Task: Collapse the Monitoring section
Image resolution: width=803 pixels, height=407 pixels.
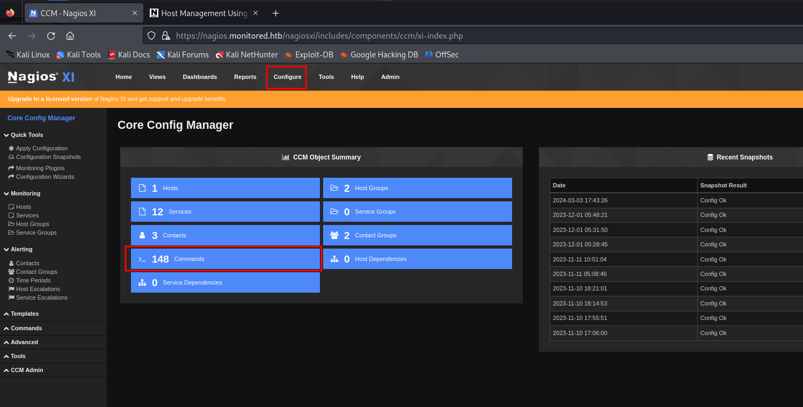Action: pyautogui.click(x=22, y=193)
